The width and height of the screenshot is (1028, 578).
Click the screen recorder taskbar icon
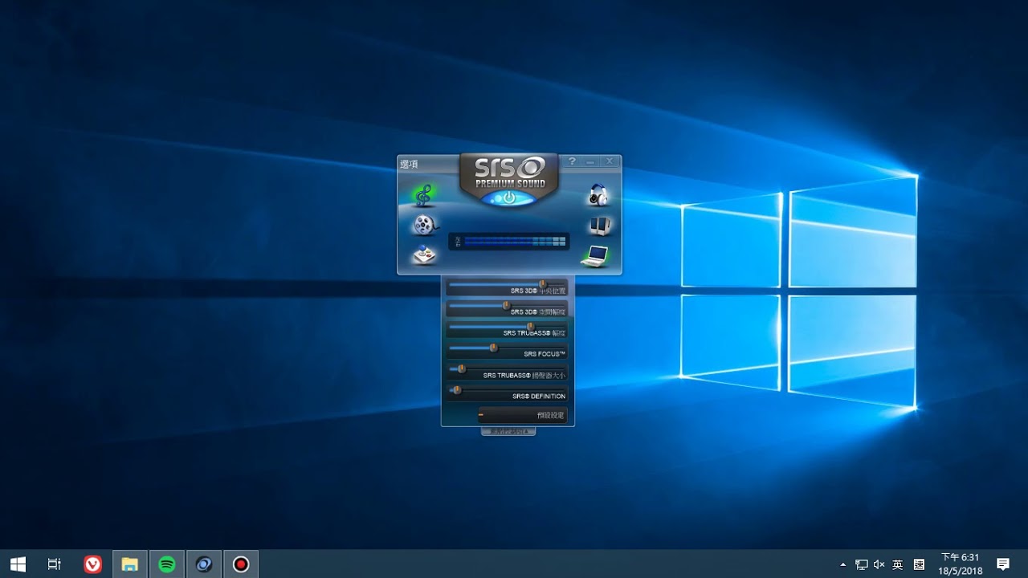pyautogui.click(x=241, y=564)
